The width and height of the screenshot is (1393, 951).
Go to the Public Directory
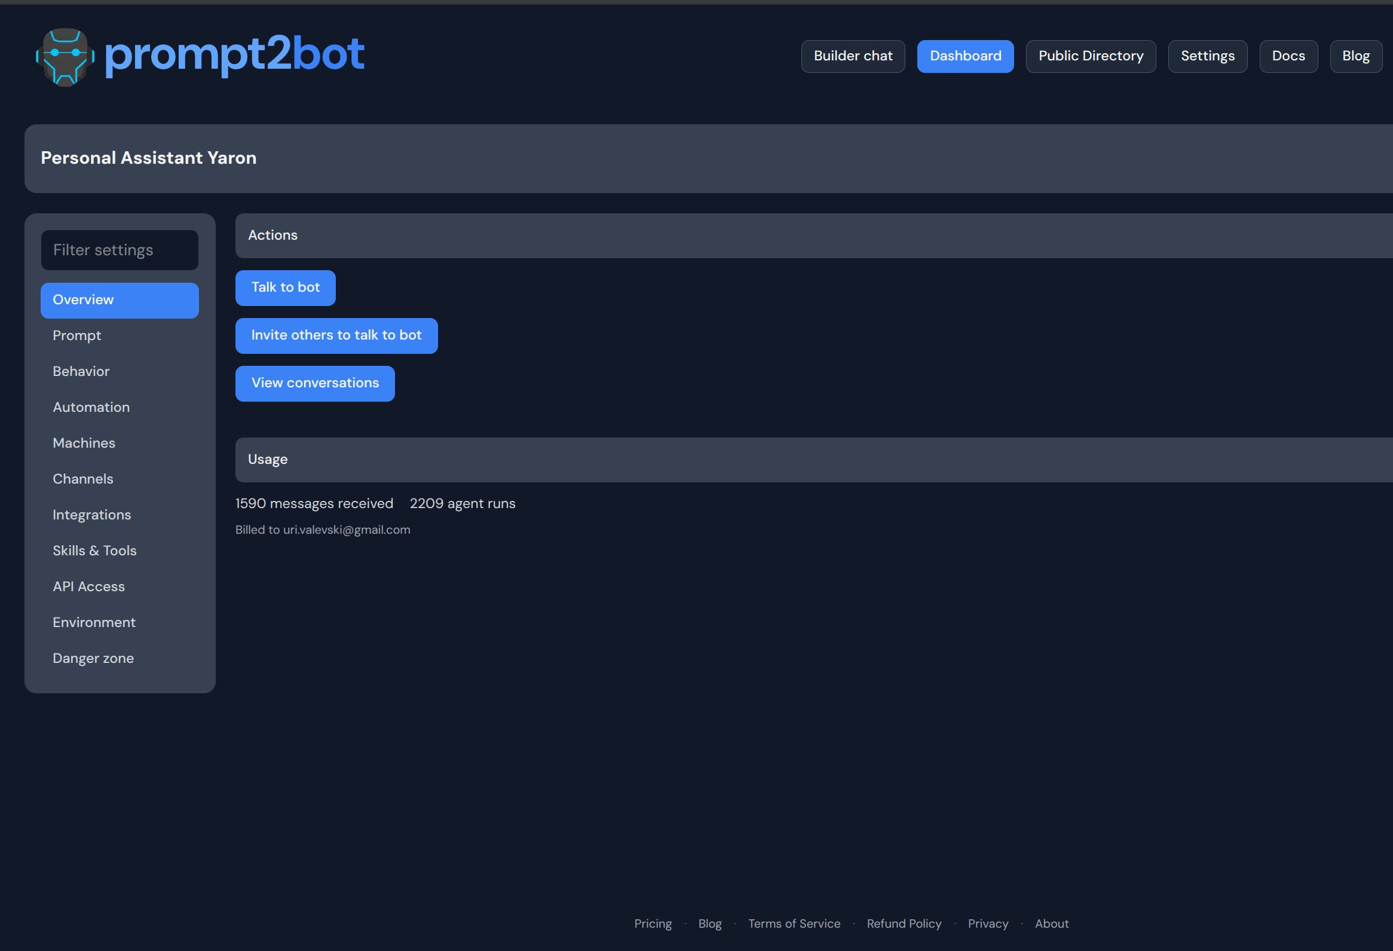tap(1090, 56)
